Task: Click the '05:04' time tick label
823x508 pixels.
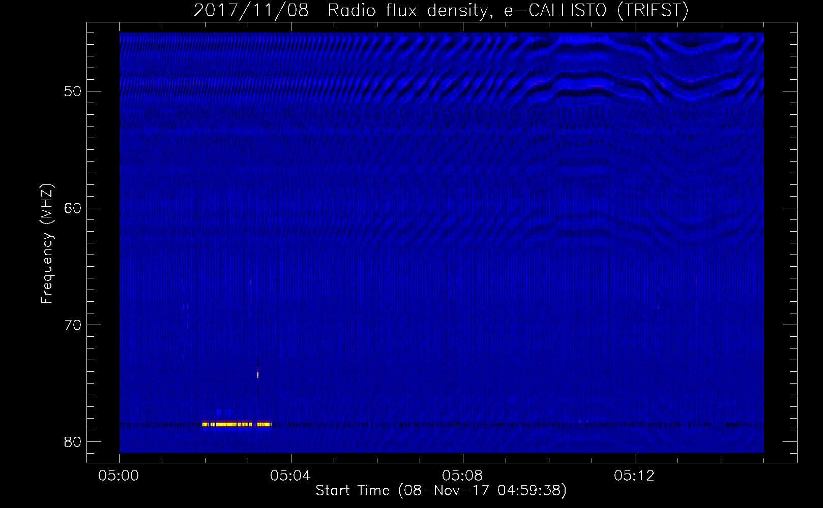Action: [291, 477]
